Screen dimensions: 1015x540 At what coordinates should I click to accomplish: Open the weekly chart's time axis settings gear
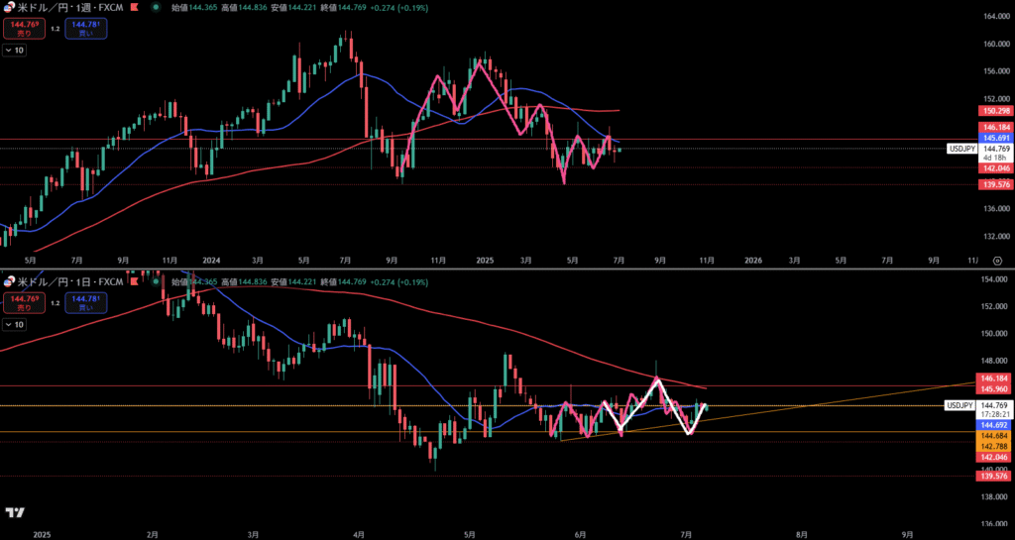point(997,261)
